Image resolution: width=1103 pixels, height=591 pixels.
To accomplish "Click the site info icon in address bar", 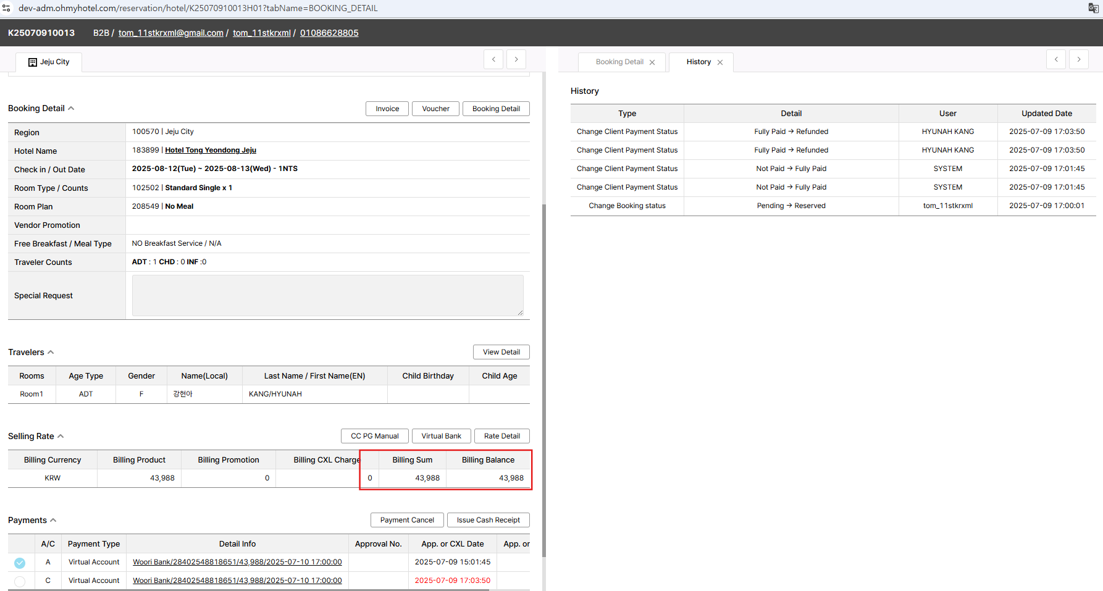I will tap(6, 8).
